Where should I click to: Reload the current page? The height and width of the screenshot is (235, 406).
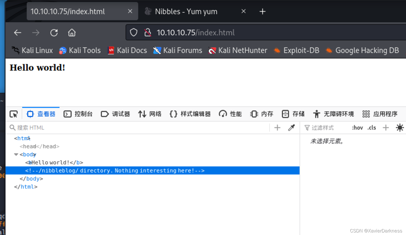pyautogui.click(x=54, y=33)
